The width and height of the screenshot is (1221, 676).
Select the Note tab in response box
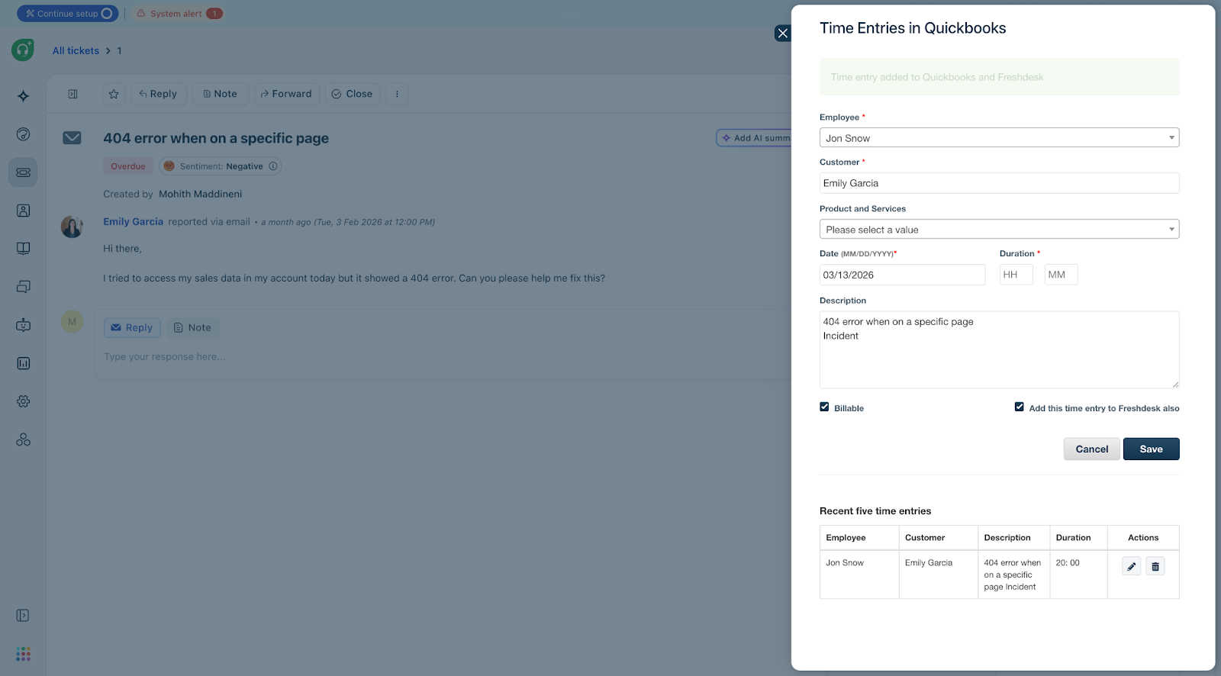pos(193,327)
